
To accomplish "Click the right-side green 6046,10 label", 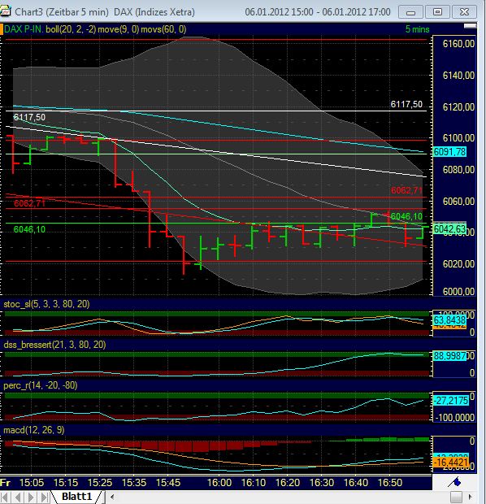I will pos(406,216).
